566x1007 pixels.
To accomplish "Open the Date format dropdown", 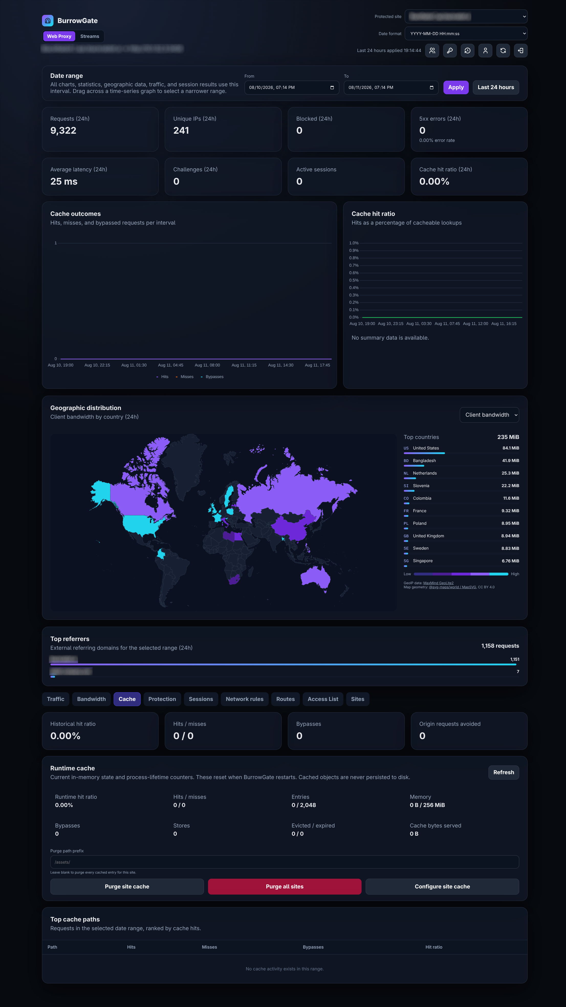I will 466,34.
